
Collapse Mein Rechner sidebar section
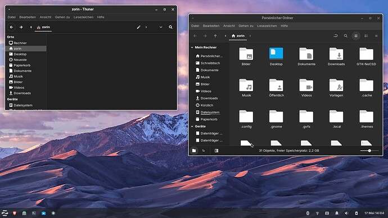192,47
